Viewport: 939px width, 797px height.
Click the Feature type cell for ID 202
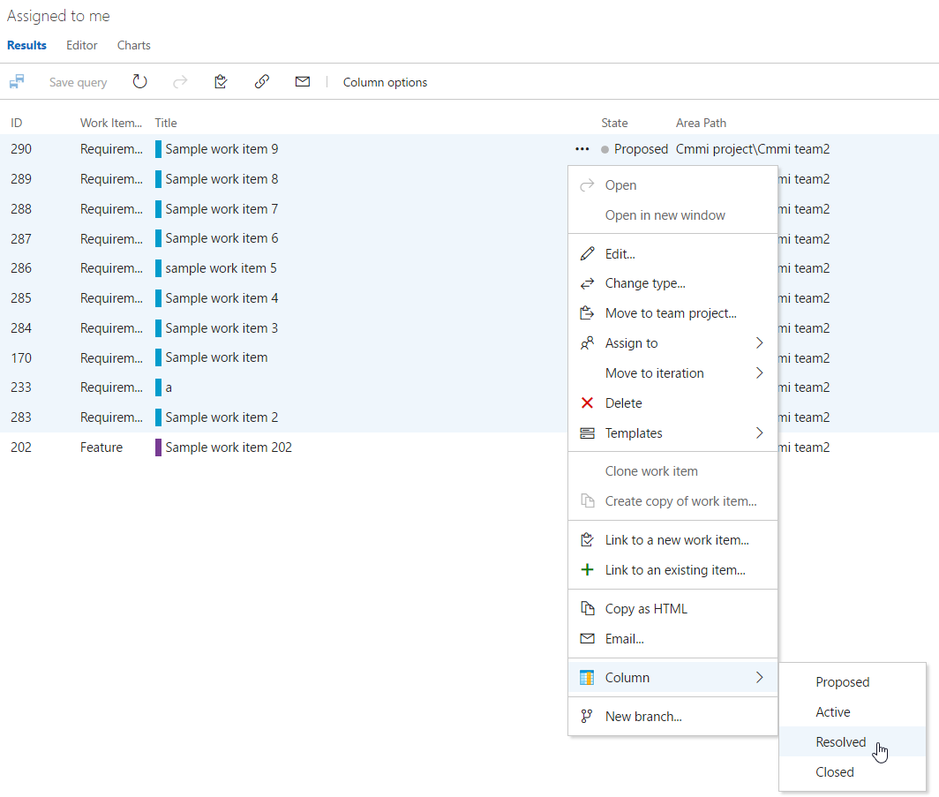(x=101, y=447)
